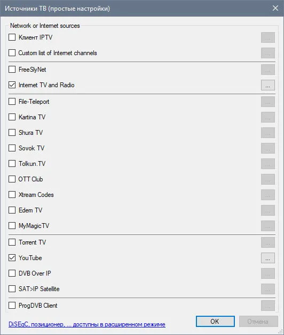Select the Sovok TV checkbox

[x=12, y=148]
